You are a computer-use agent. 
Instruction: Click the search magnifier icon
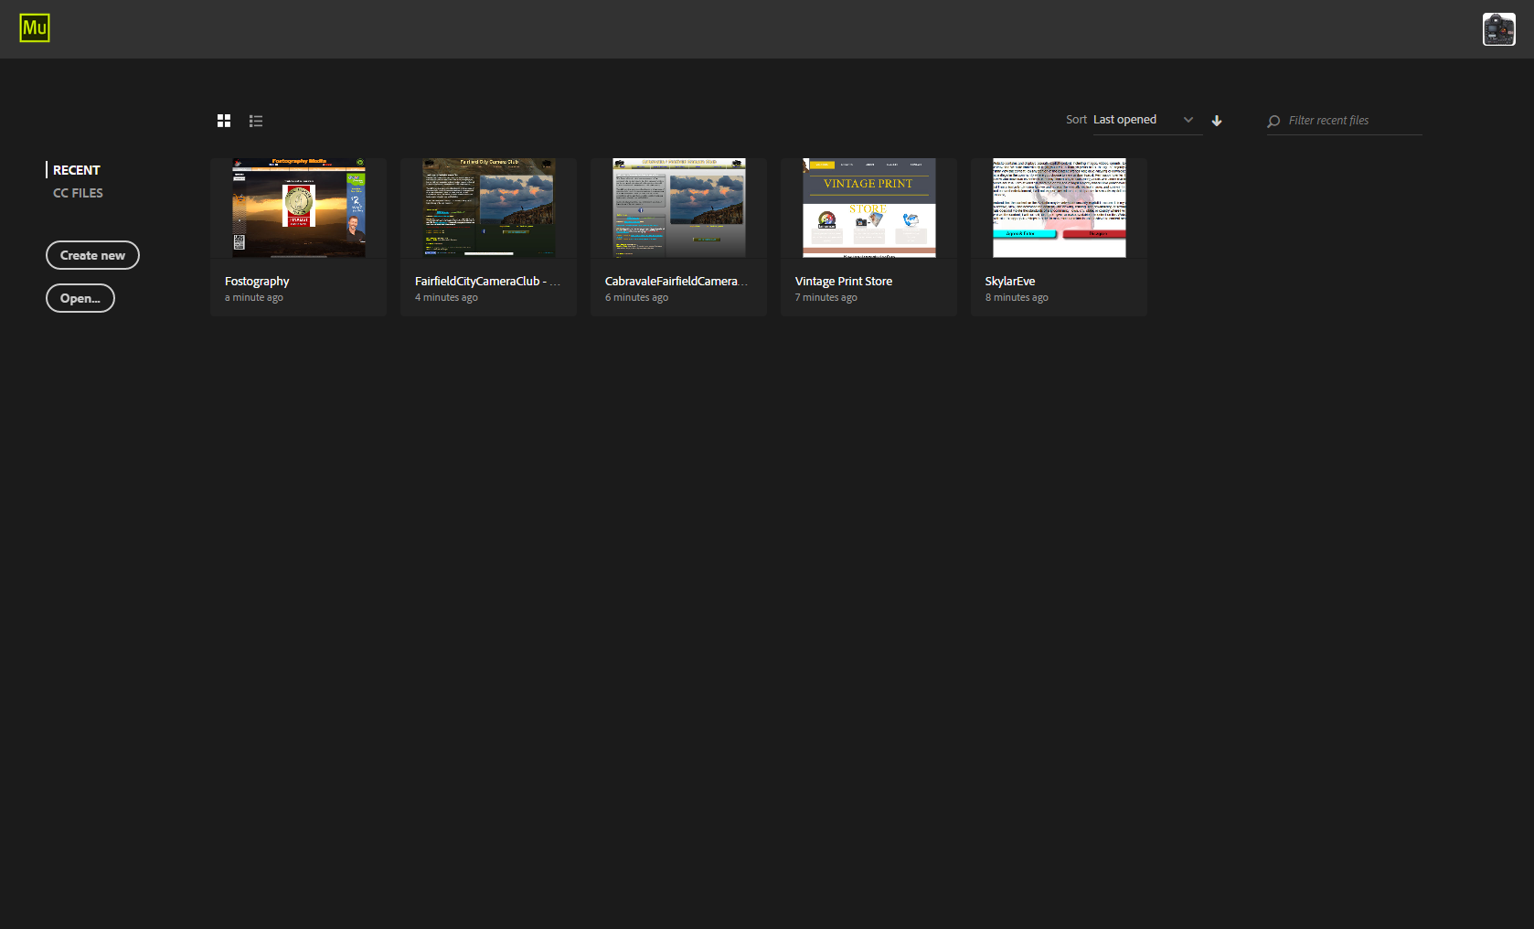[x=1273, y=121]
